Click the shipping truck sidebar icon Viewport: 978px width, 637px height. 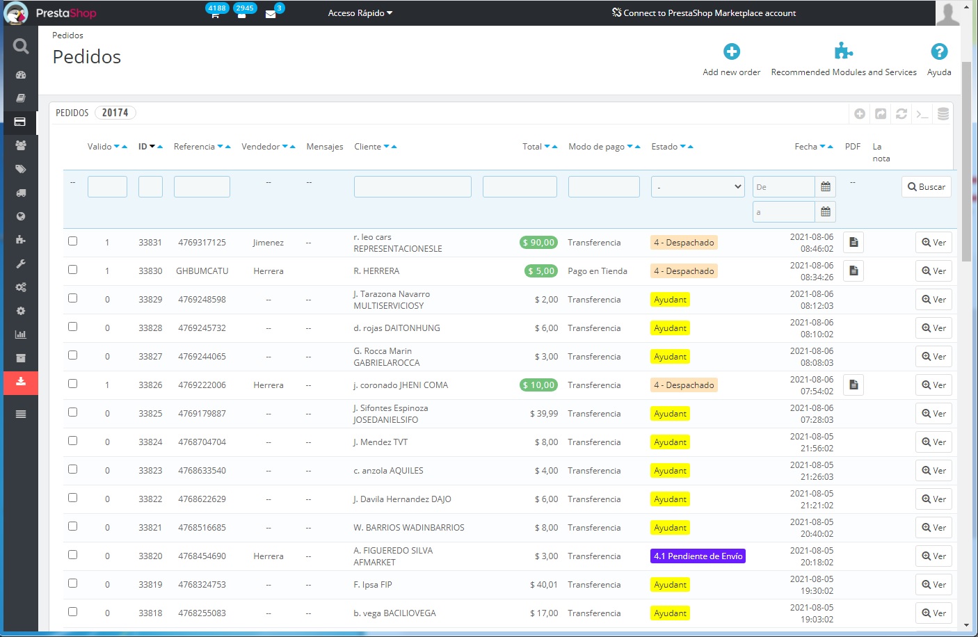click(21, 193)
